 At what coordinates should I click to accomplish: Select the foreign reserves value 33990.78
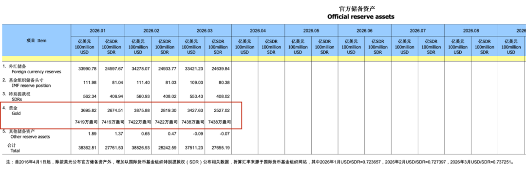click(87, 68)
